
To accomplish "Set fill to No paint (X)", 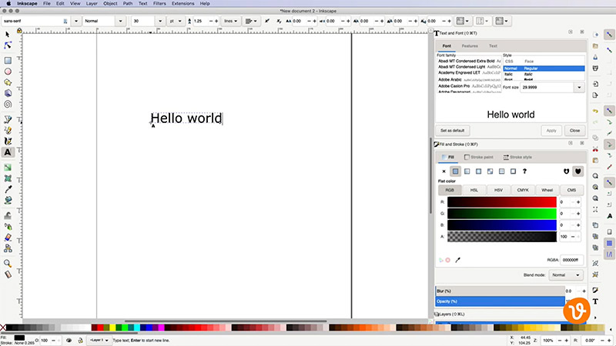I will coord(444,171).
